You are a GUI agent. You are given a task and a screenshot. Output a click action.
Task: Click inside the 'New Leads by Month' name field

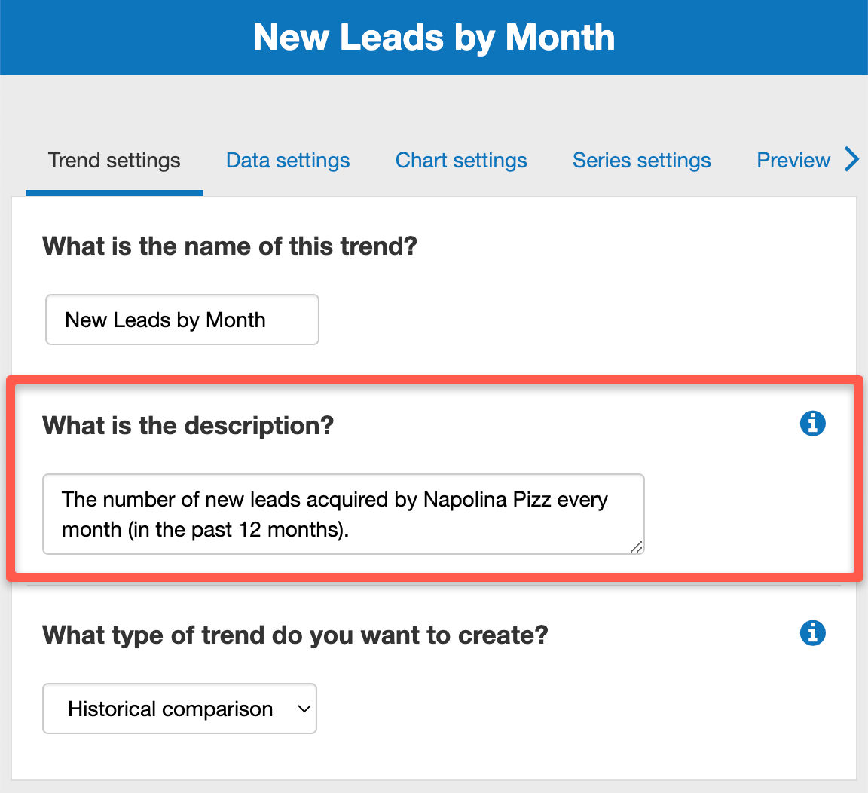click(x=182, y=320)
